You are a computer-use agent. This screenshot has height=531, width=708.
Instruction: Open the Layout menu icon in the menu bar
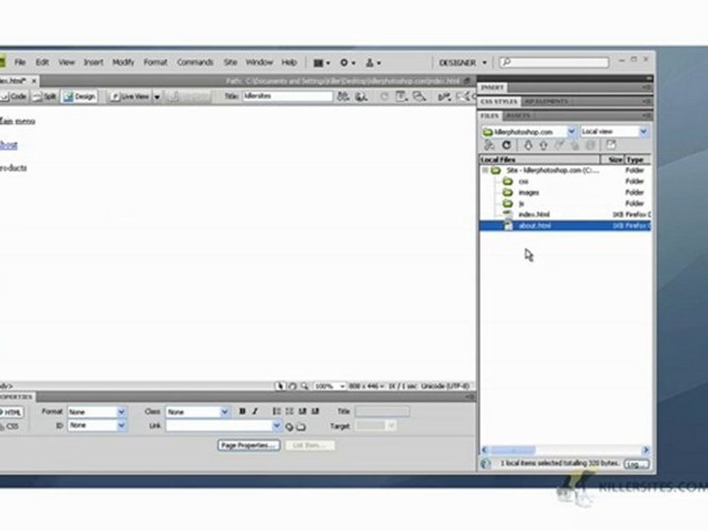point(321,63)
